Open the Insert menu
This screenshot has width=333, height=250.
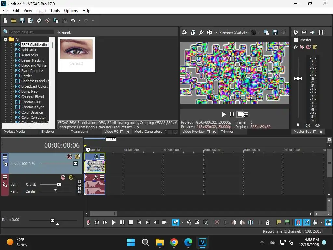(x=41, y=11)
